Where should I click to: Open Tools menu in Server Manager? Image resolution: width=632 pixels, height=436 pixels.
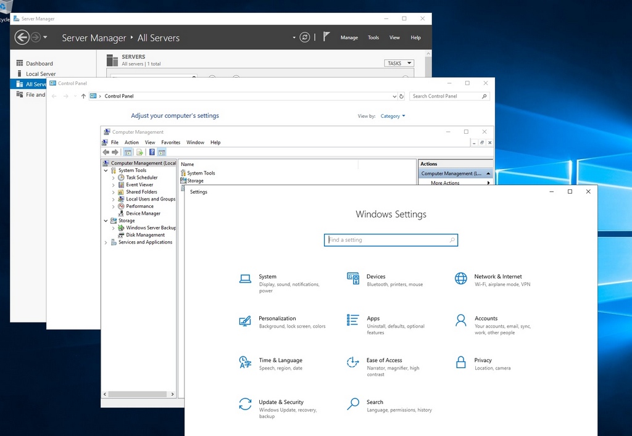click(x=373, y=38)
